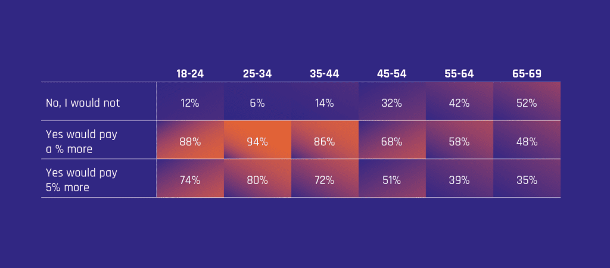Click the 80% heatmap cell
The height and width of the screenshot is (268, 610).
click(x=257, y=180)
